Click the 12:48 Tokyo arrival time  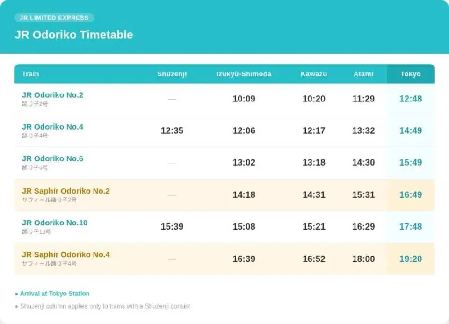411,99
